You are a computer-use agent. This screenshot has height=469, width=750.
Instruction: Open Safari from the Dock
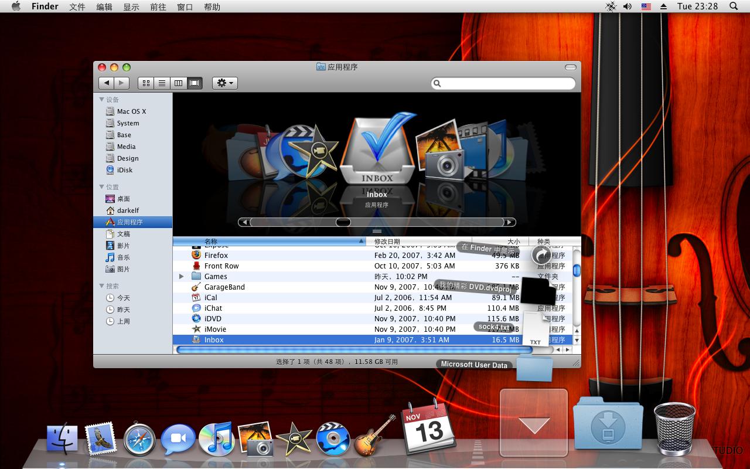(x=140, y=440)
